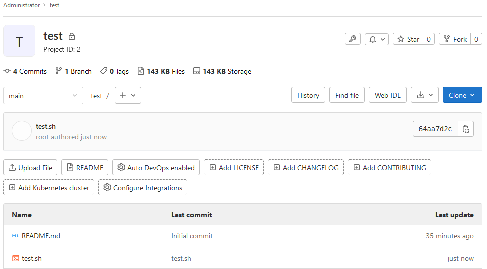Open the test.sh file in list
487x269 pixels.
coord(31,258)
